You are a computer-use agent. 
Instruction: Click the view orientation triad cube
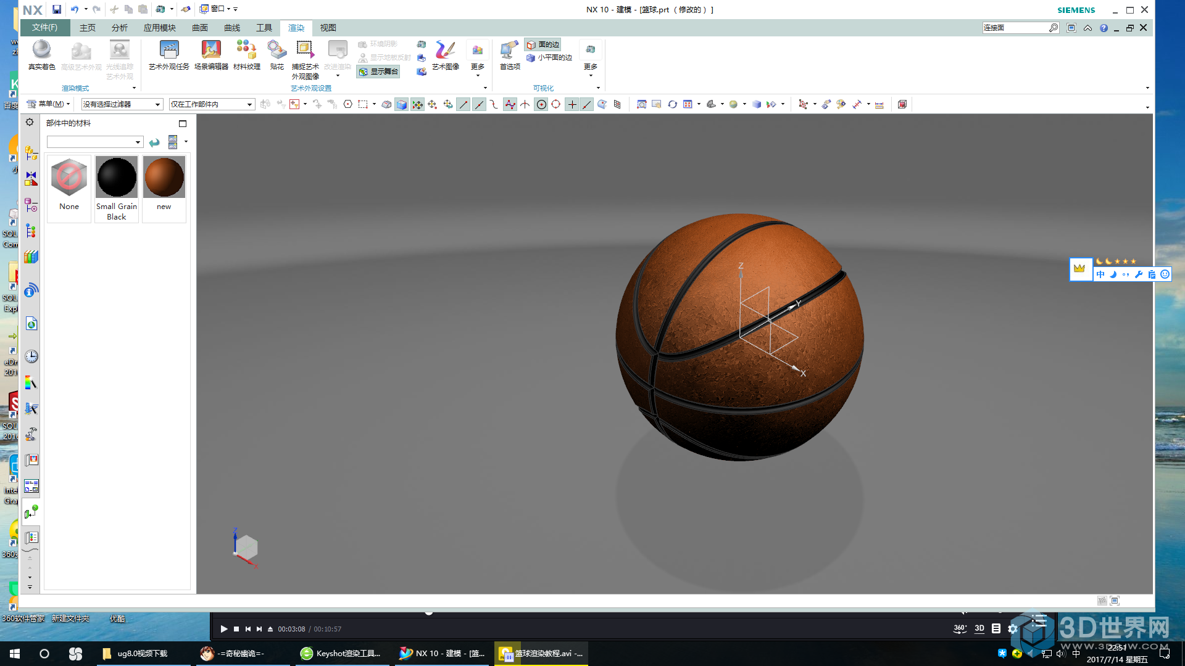pyautogui.click(x=246, y=548)
